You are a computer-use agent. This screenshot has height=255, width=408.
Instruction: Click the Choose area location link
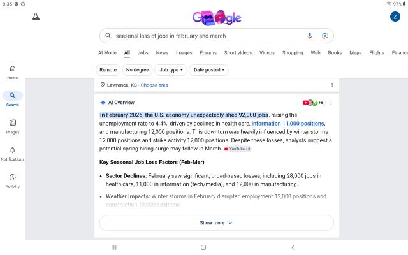(x=154, y=85)
